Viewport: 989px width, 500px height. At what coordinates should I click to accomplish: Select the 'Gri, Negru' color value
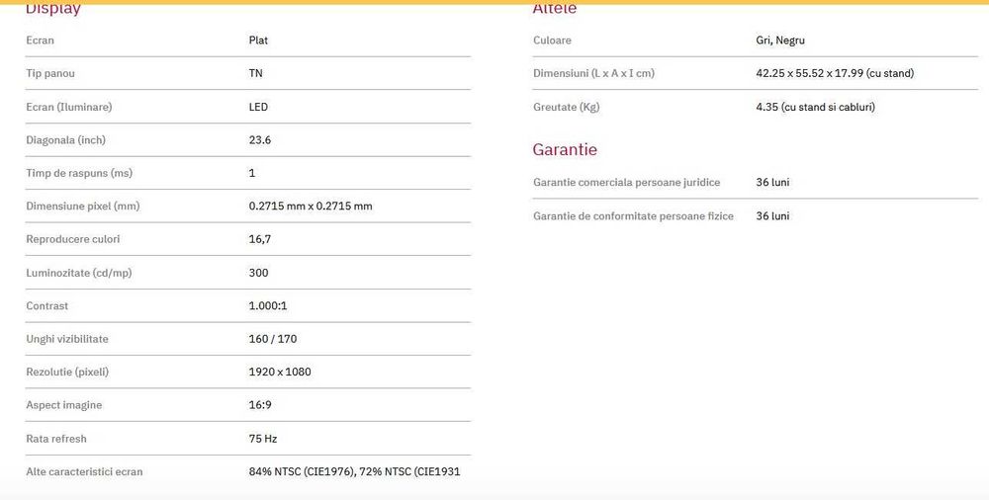click(780, 41)
